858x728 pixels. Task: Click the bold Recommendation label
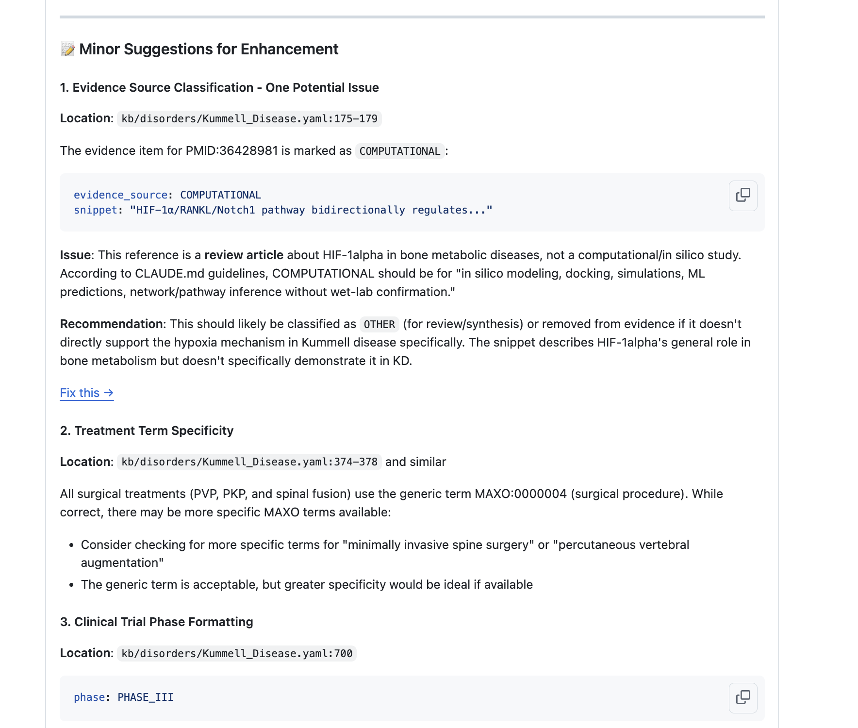[112, 324]
